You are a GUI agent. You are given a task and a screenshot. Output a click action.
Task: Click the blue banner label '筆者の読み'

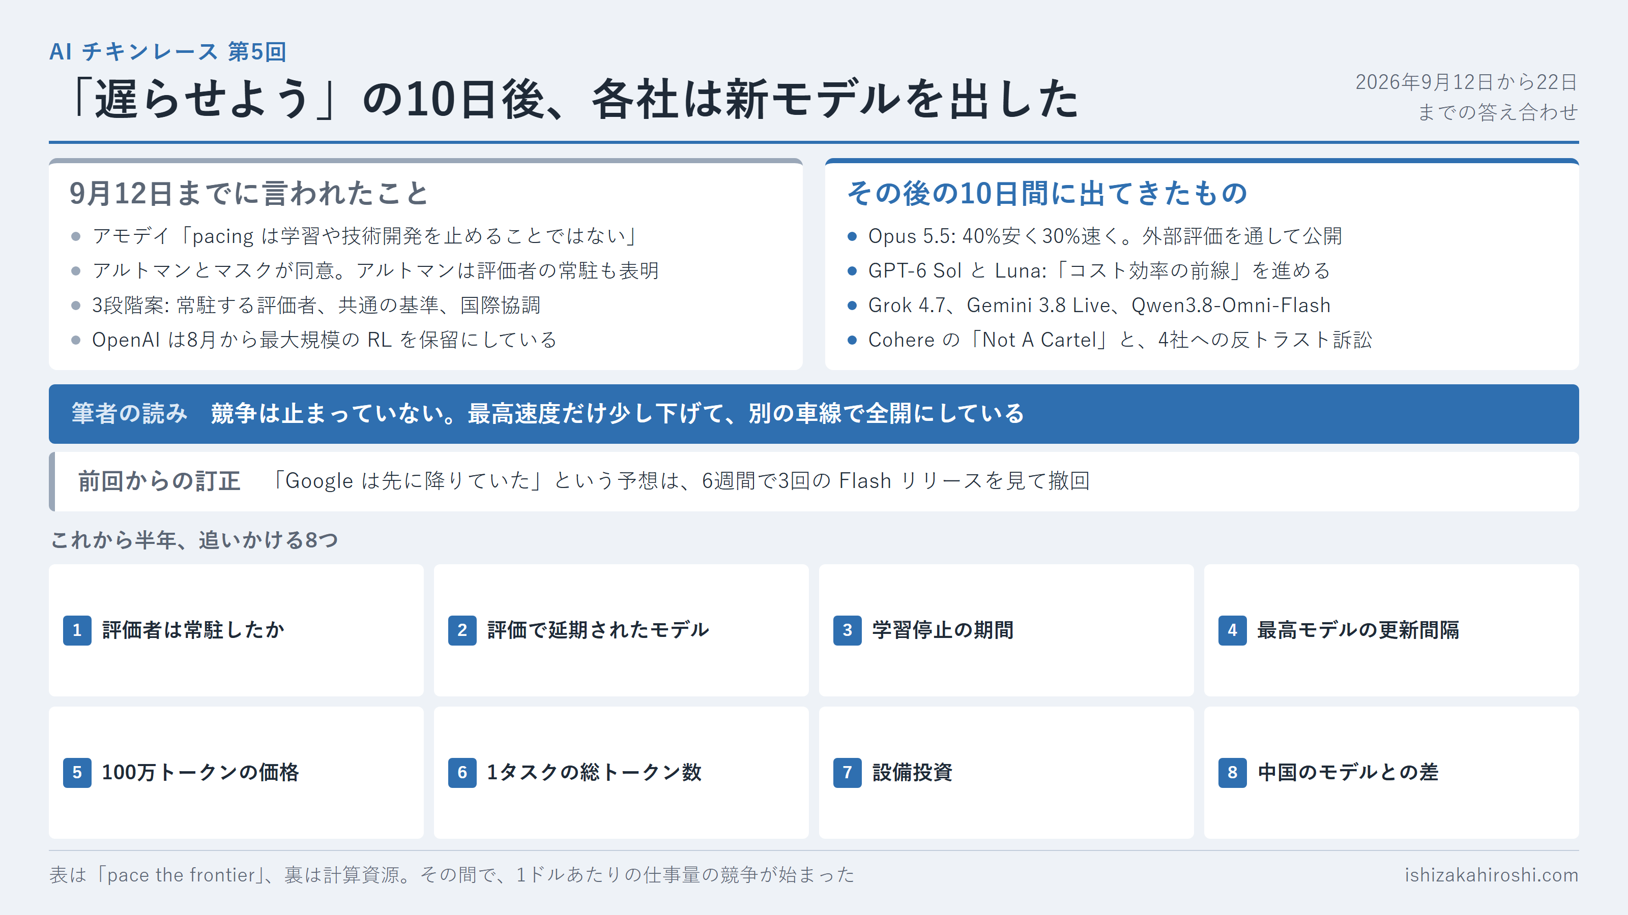pos(130,414)
